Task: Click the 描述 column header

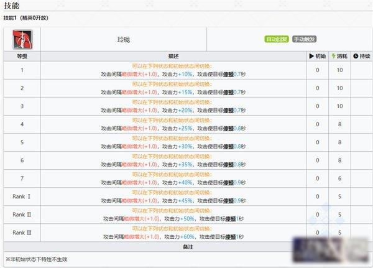Action: [173, 56]
